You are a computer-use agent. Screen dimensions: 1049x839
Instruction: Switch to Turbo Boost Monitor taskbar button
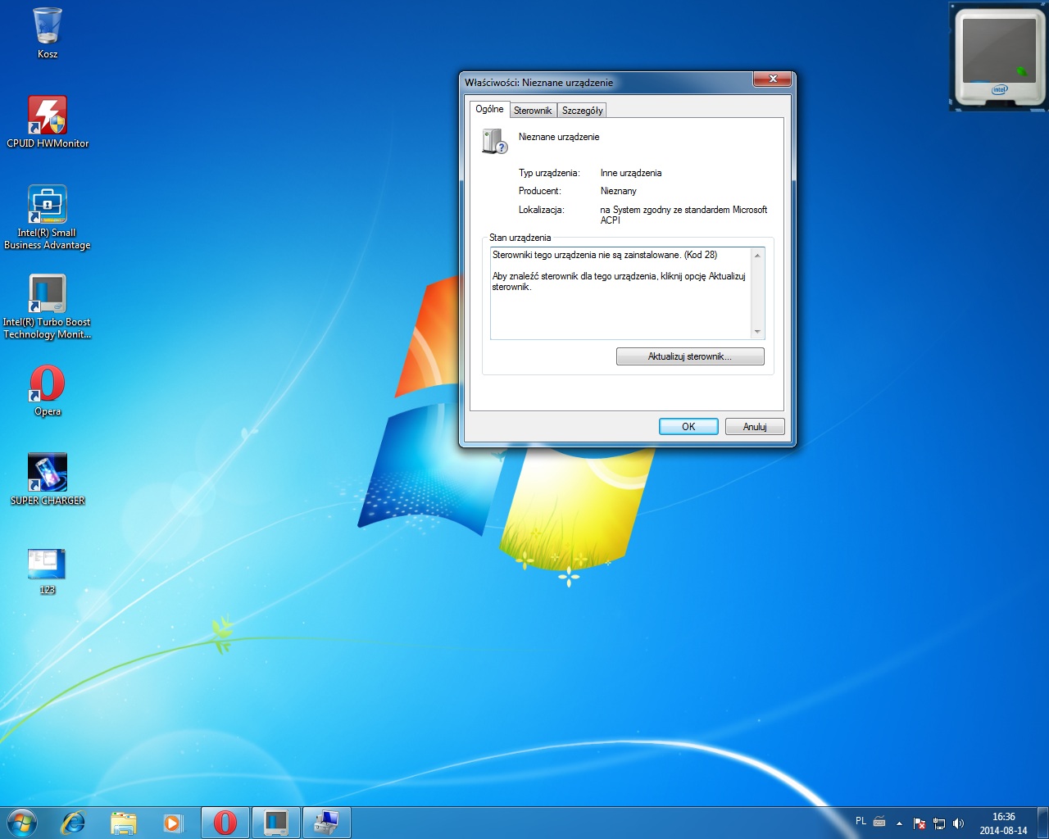click(276, 823)
